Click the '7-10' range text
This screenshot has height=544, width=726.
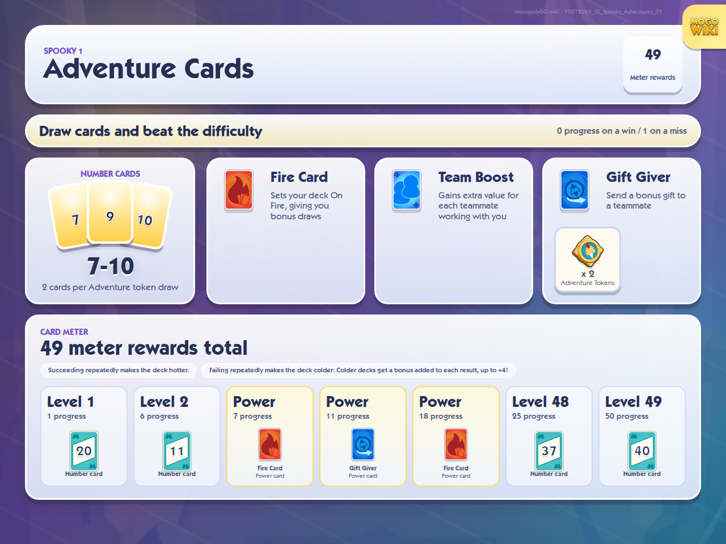tap(111, 266)
